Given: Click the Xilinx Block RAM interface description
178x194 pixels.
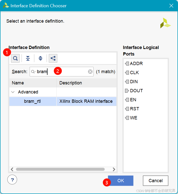Looking at the screenshot, I should tap(86, 101).
